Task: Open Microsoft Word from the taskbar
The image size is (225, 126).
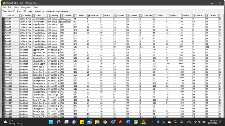Action: 128,122
